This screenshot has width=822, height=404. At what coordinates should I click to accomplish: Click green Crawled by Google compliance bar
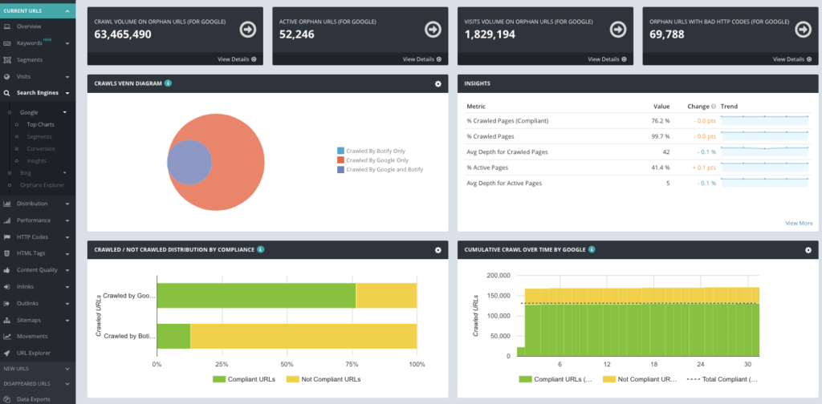255,295
